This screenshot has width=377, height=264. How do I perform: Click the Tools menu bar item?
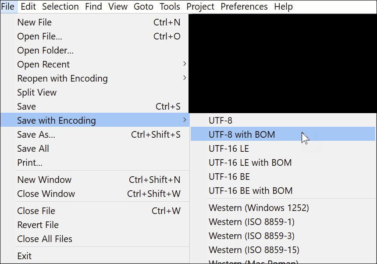pyautogui.click(x=170, y=7)
